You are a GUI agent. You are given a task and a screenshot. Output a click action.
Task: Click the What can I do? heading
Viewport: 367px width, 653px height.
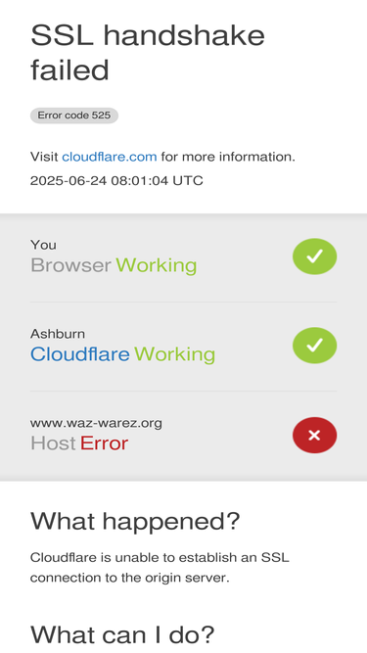[x=122, y=634]
